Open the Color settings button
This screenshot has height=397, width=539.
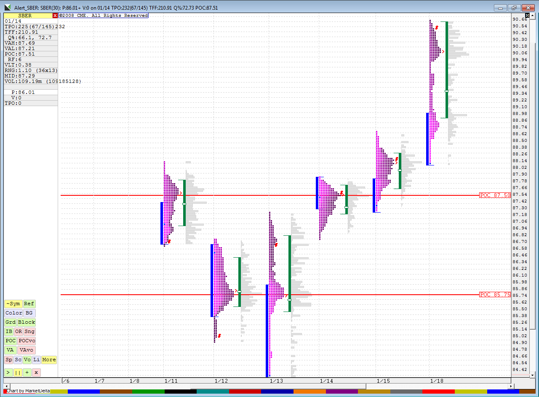14,313
